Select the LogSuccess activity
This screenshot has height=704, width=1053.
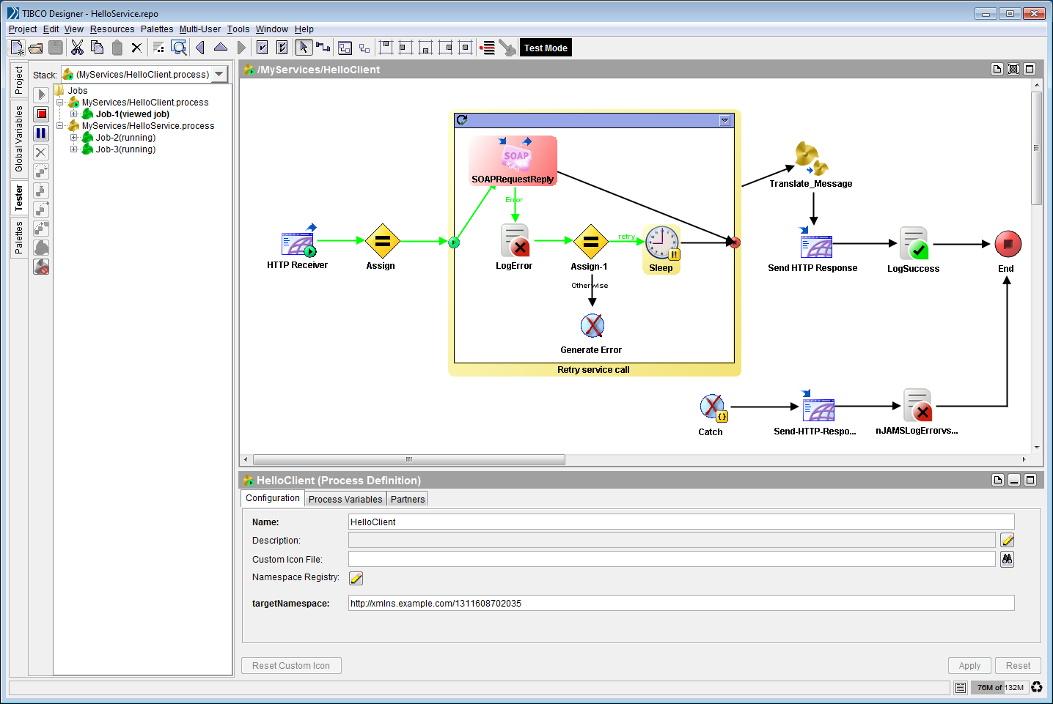(x=914, y=250)
